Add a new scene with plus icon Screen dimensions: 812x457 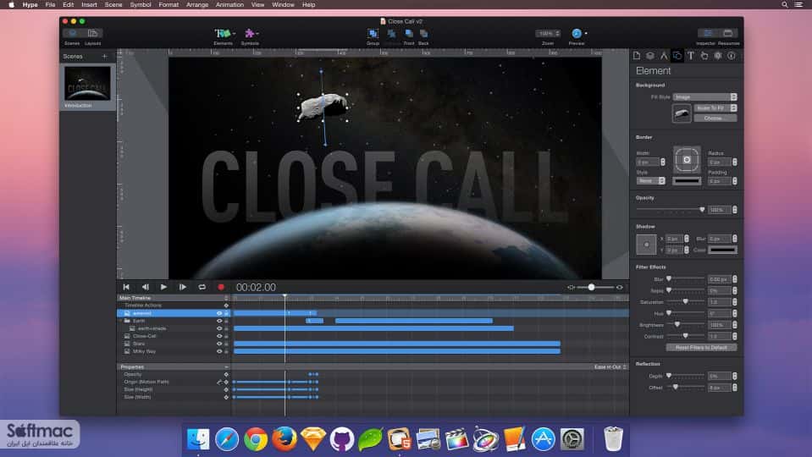(x=105, y=56)
